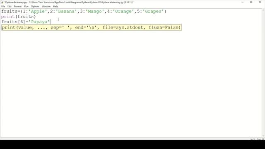Image resolution: width=265 pixels, height=149 pixels.
Task: Open the Format menu
Action: tap(17, 7)
